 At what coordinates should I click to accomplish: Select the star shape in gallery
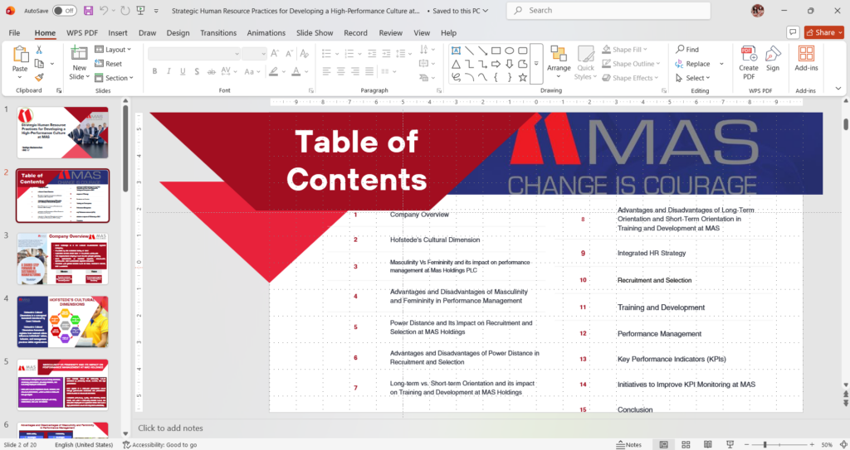click(x=523, y=77)
